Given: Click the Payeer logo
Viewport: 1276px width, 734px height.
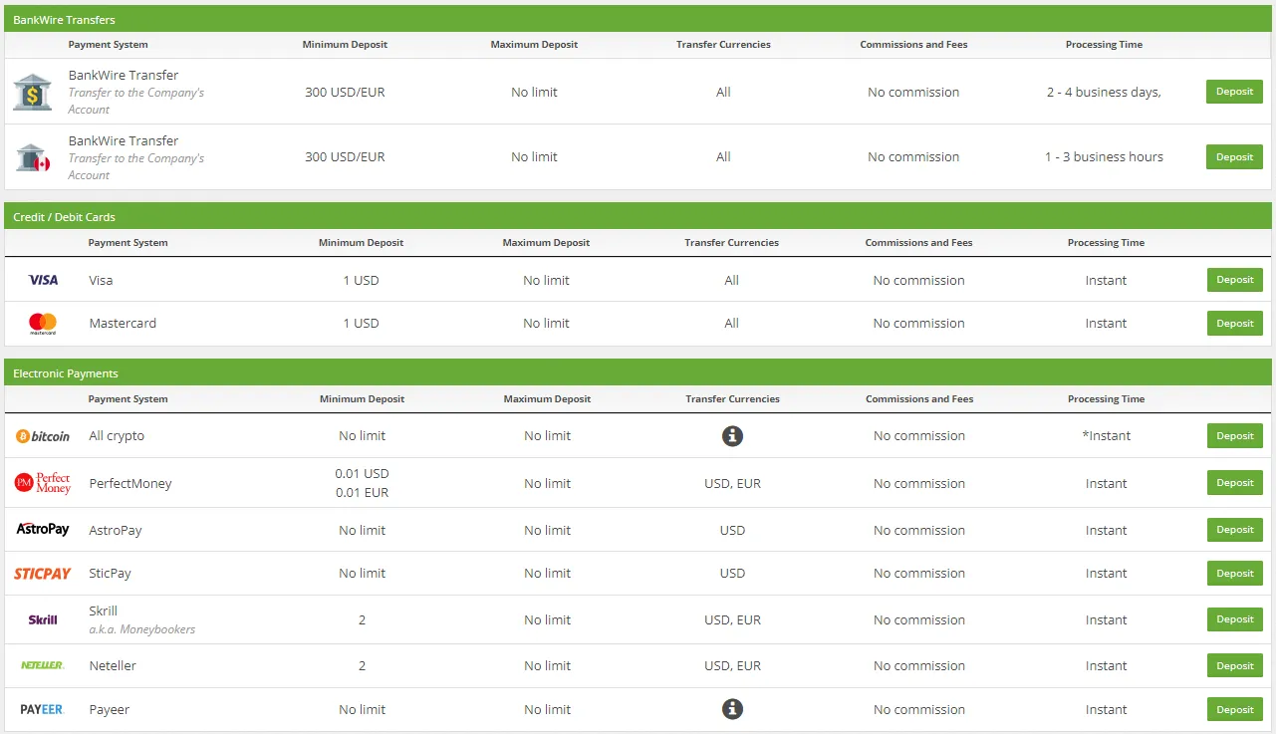Looking at the screenshot, I should pyautogui.click(x=43, y=710).
